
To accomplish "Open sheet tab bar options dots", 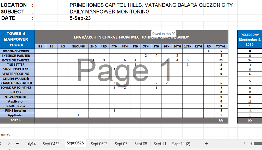I will (x=245, y=144).
